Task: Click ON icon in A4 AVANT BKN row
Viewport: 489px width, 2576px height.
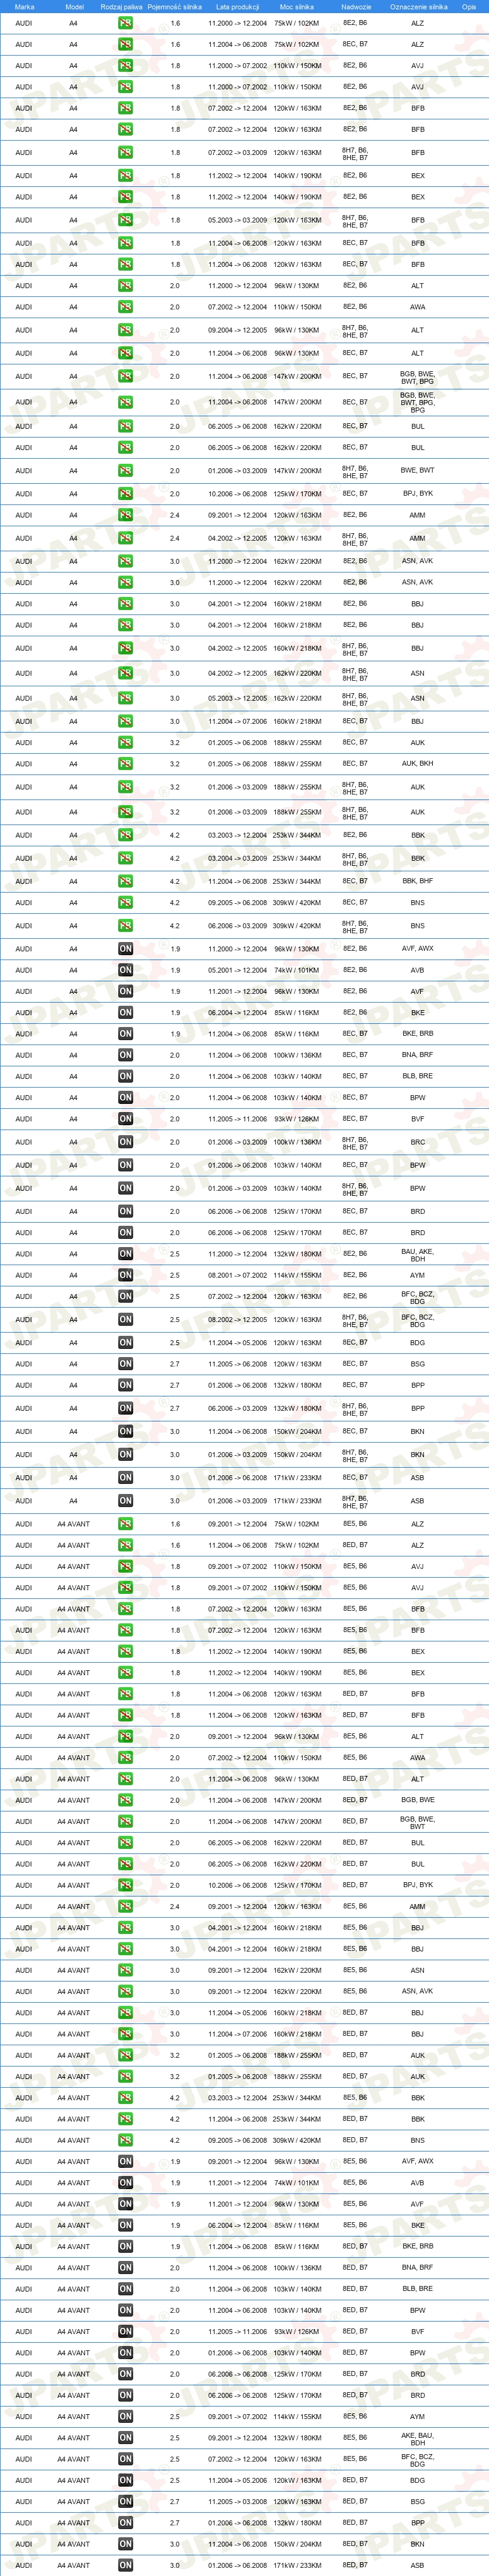Action: 125,2544
